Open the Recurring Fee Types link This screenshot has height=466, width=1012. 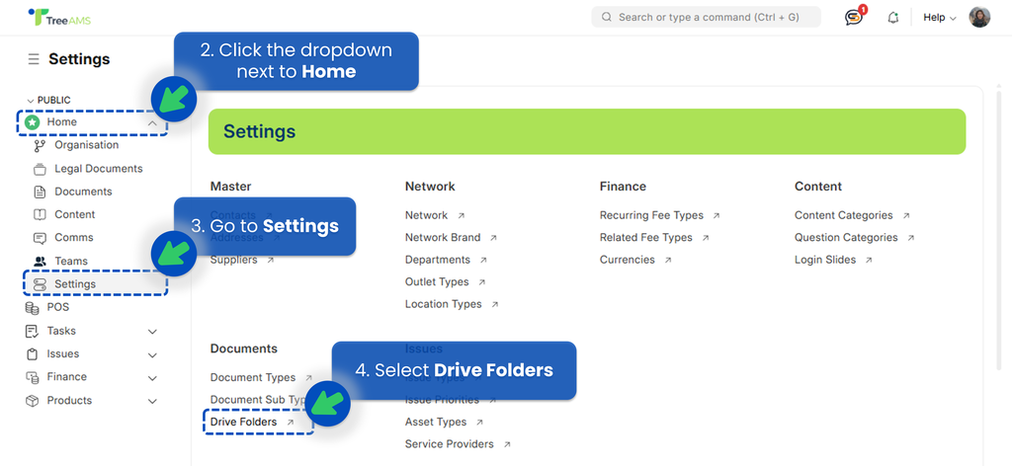(651, 215)
